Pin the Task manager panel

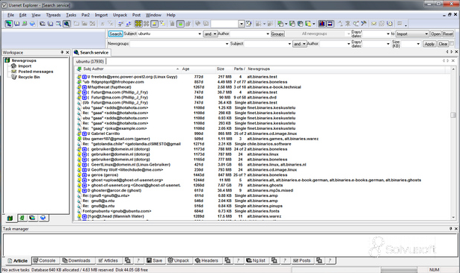(450, 228)
